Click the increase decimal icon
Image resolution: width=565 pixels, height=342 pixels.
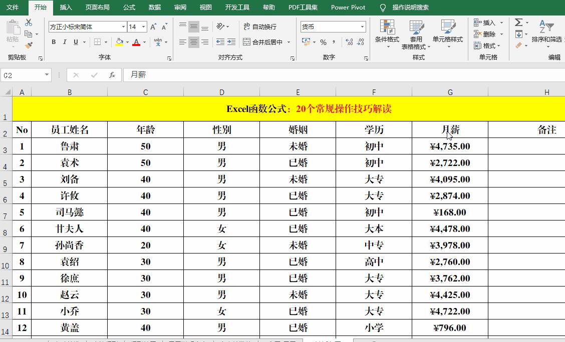pyautogui.click(x=349, y=42)
